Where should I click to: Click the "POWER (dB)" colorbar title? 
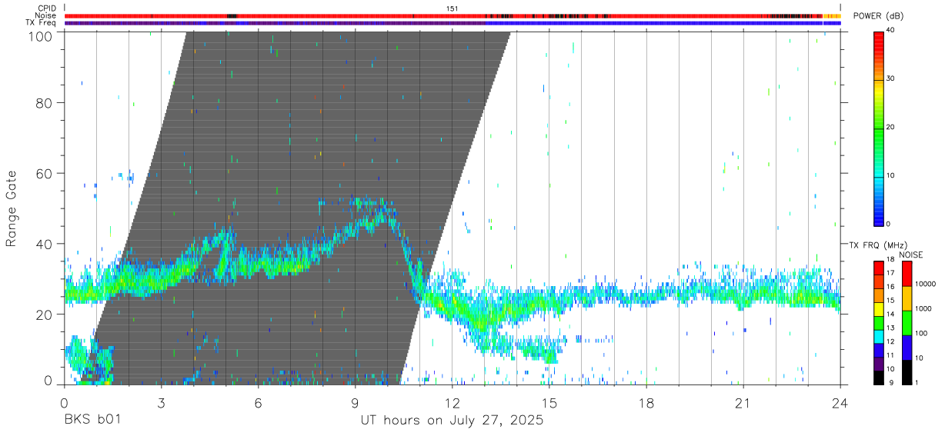click(x=879, y=16)
